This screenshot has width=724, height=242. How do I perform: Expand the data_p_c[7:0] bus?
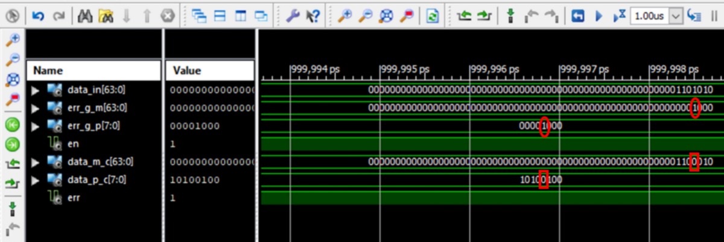click(x=36, y=180)
